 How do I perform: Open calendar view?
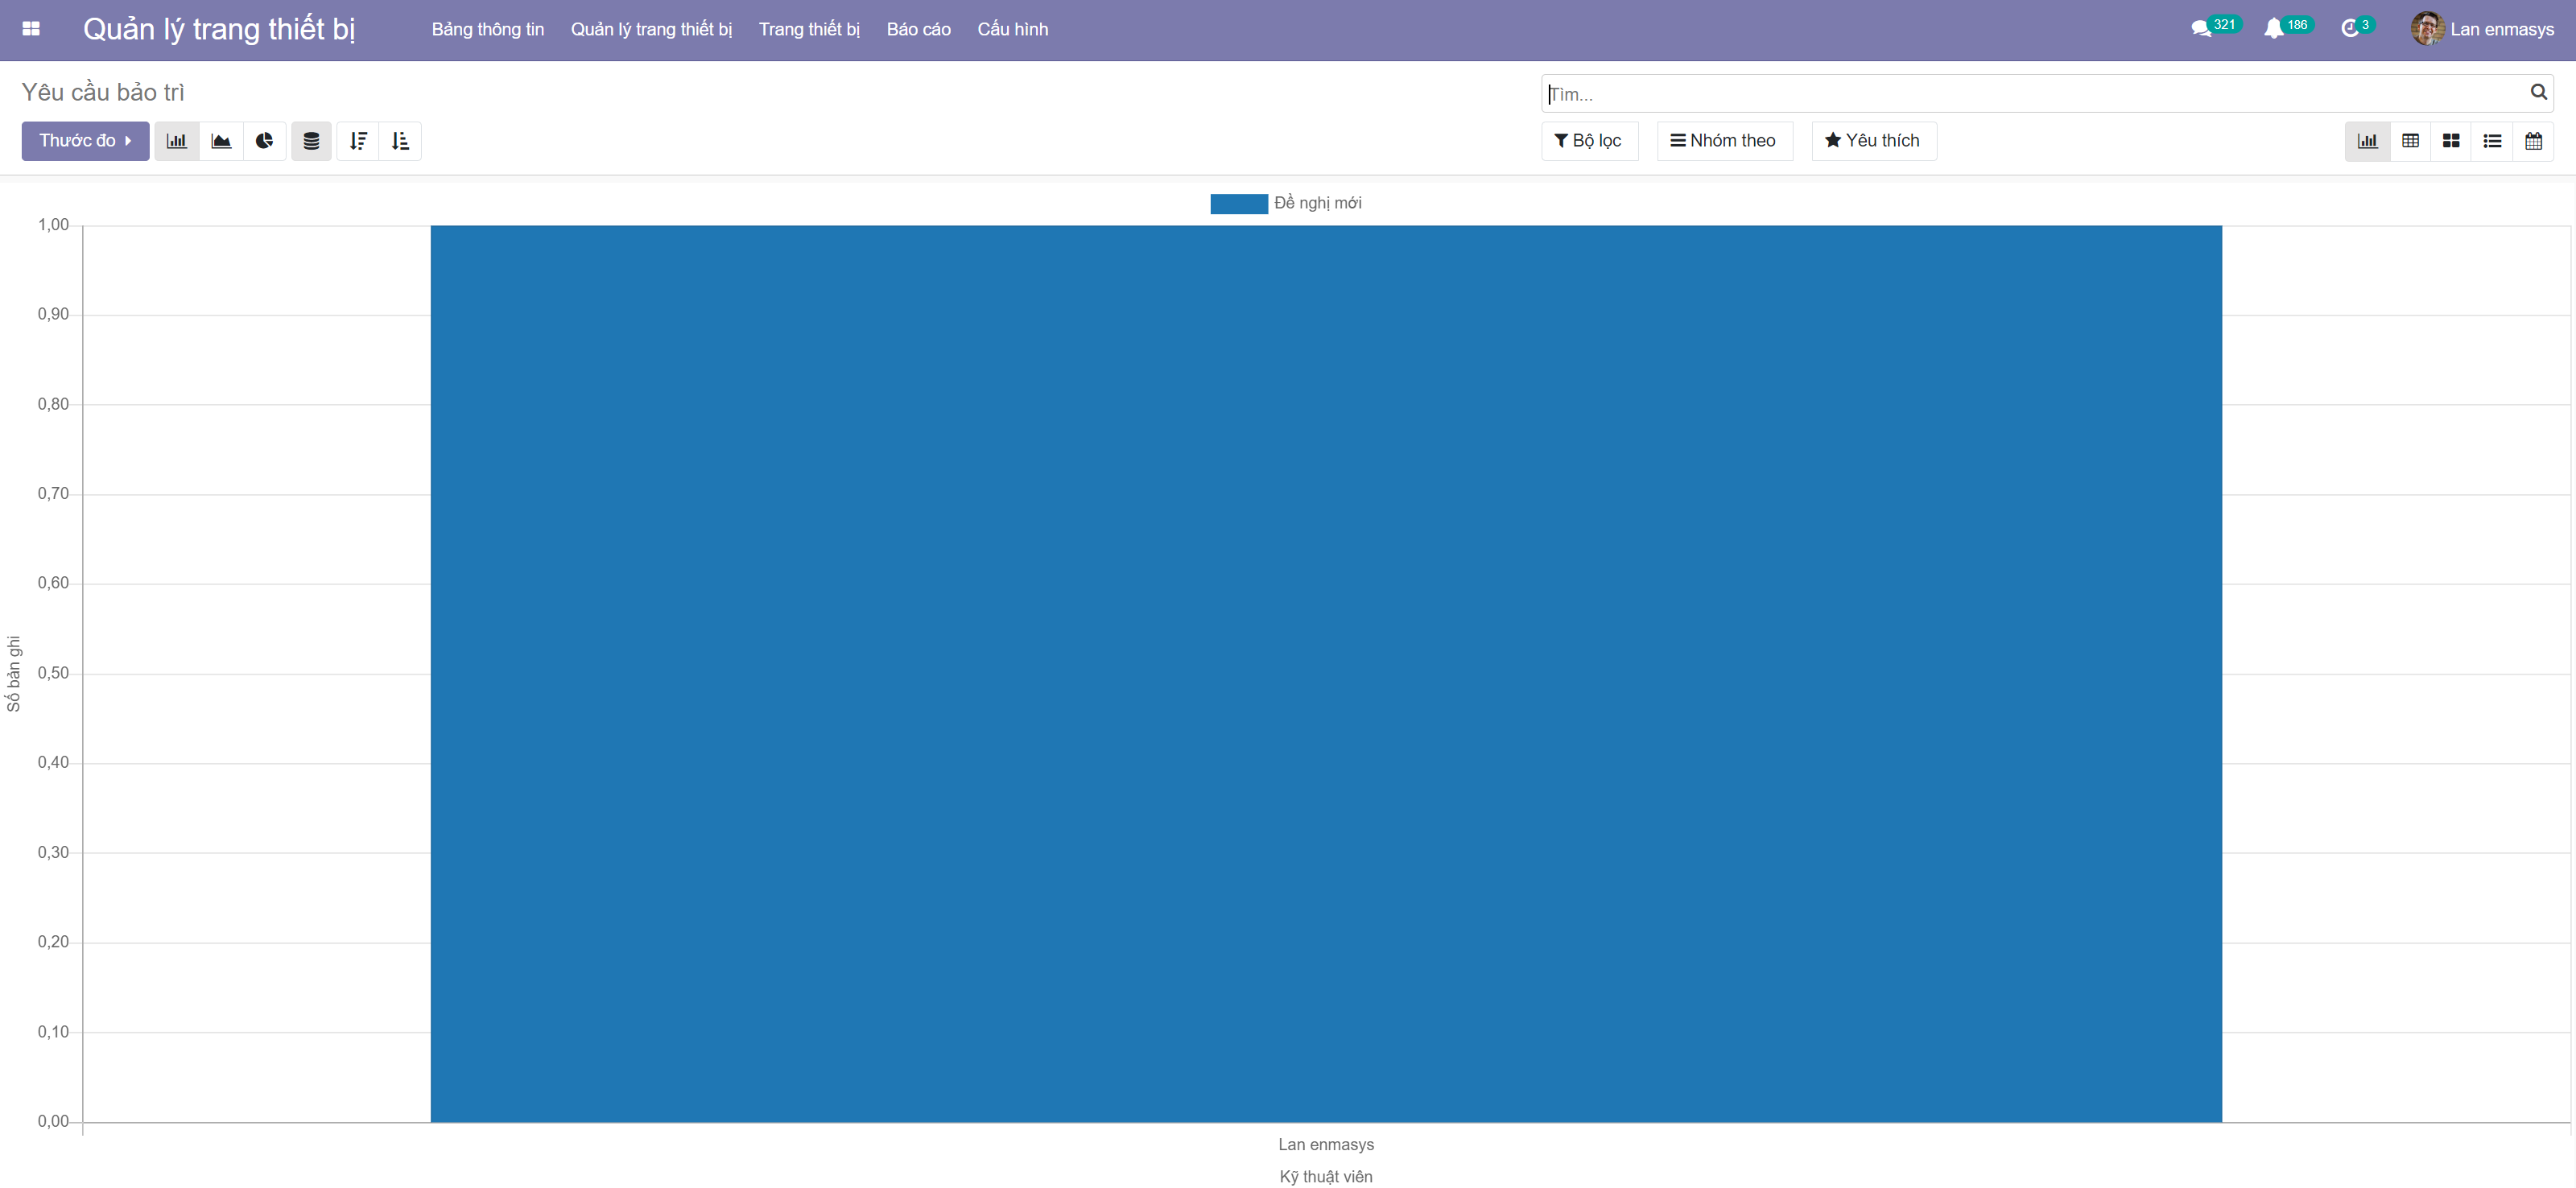(x=2533, y=141)
